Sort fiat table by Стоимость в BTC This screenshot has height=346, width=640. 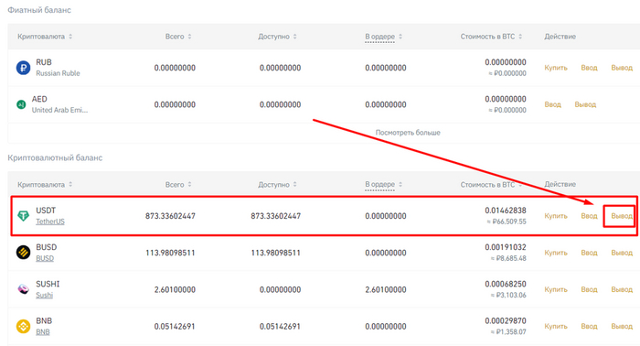492,37
